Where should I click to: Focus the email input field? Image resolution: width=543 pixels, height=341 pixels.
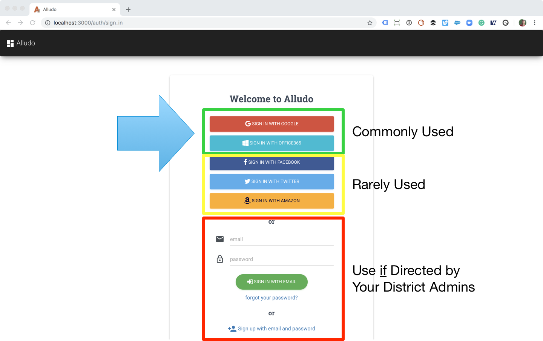pos(282,239)
